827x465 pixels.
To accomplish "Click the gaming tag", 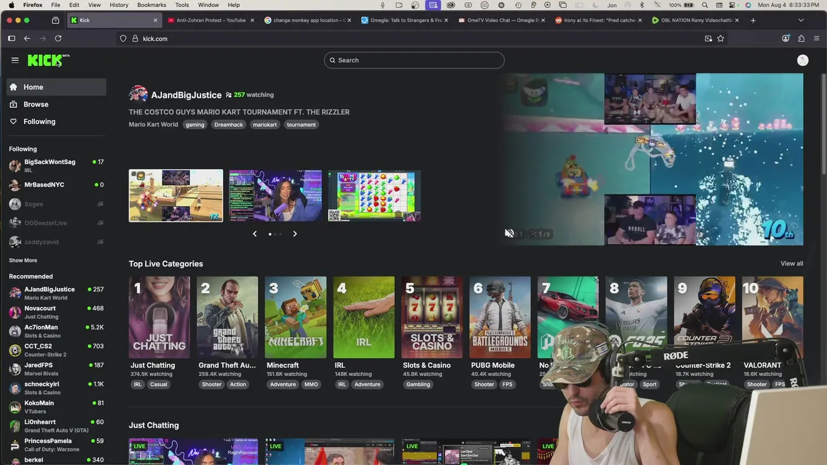I will (x=194, y=125).
